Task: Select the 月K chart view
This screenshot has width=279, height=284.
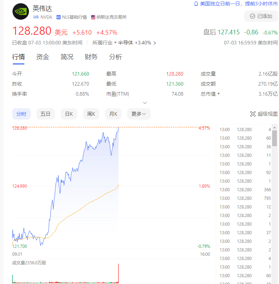Action: pos(113,114)
